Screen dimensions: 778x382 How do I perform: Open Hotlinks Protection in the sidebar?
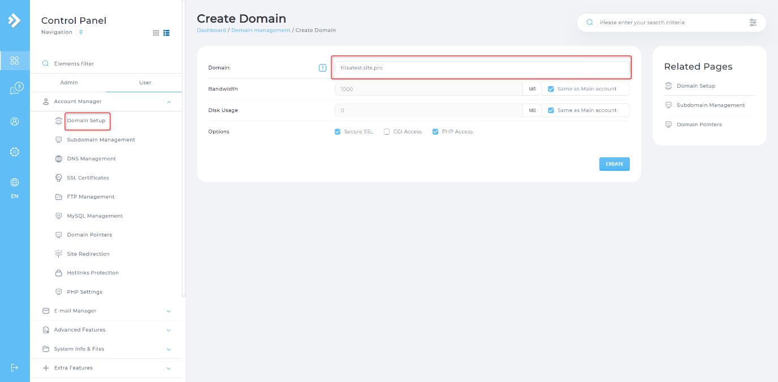point(93,273)
